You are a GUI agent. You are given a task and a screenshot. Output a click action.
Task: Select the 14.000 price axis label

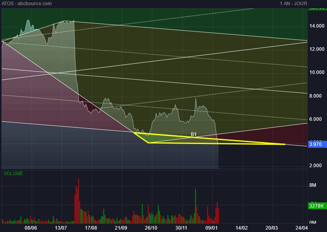317,26
